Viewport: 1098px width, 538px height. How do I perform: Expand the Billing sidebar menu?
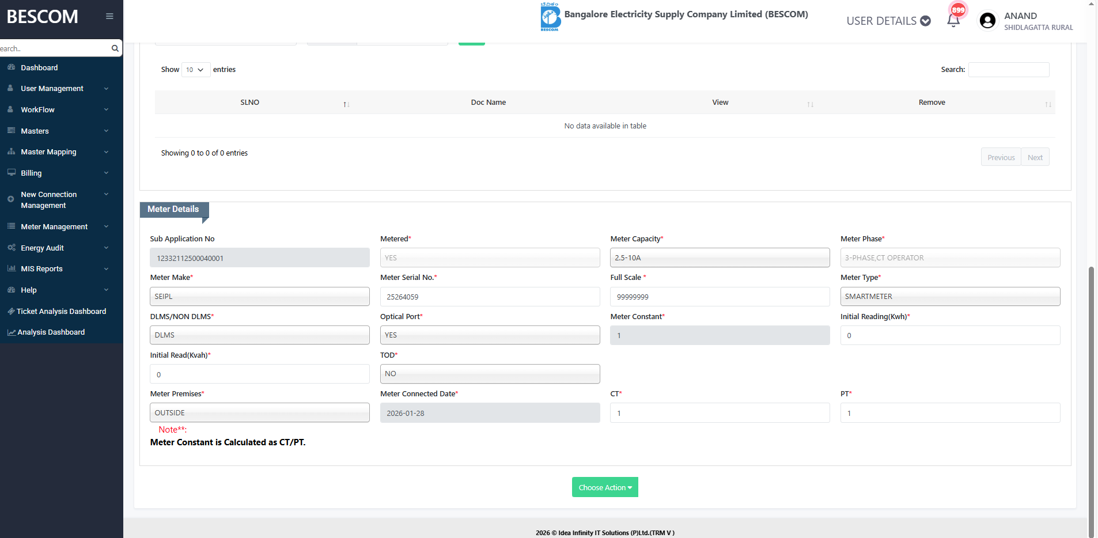pos(31,173)
